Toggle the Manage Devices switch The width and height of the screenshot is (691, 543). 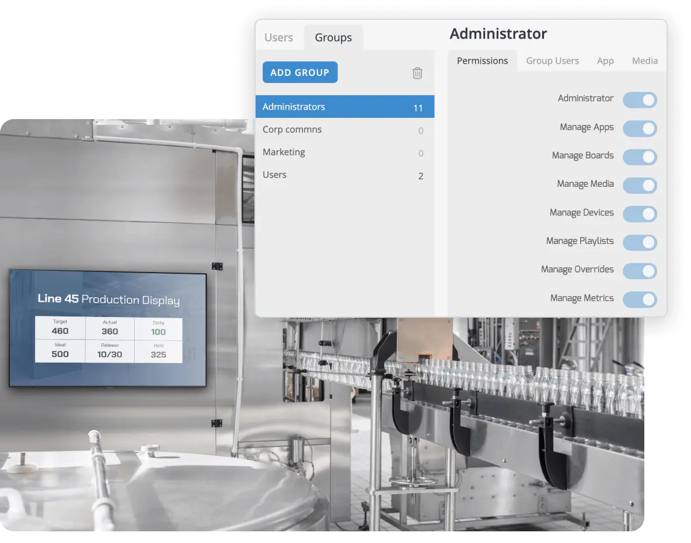(x=640, y=214)
